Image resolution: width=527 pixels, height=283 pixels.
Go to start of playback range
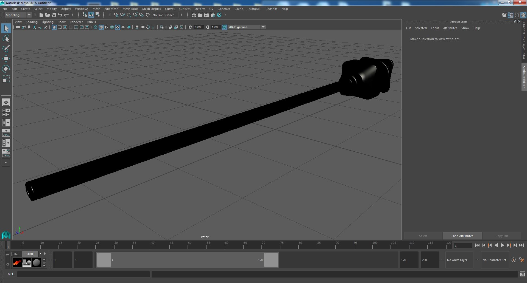pos(477,245)
